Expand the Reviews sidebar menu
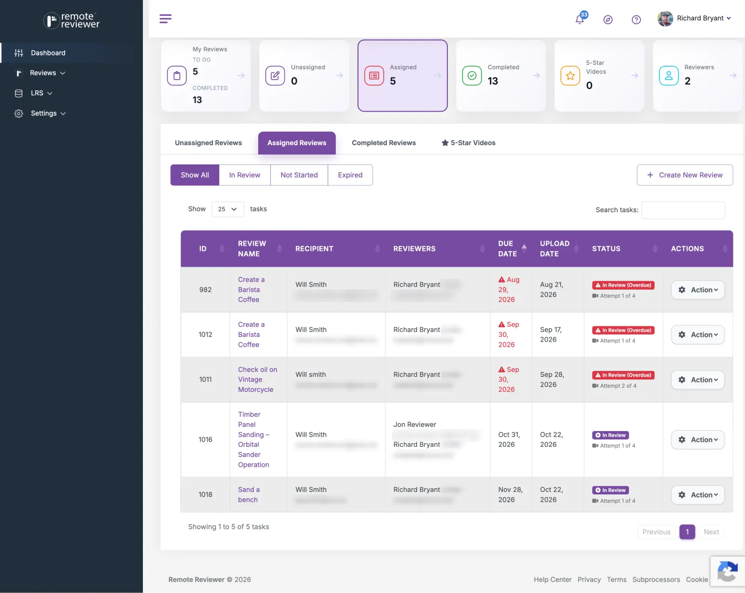745x593 pixels. tap(47, 73)
